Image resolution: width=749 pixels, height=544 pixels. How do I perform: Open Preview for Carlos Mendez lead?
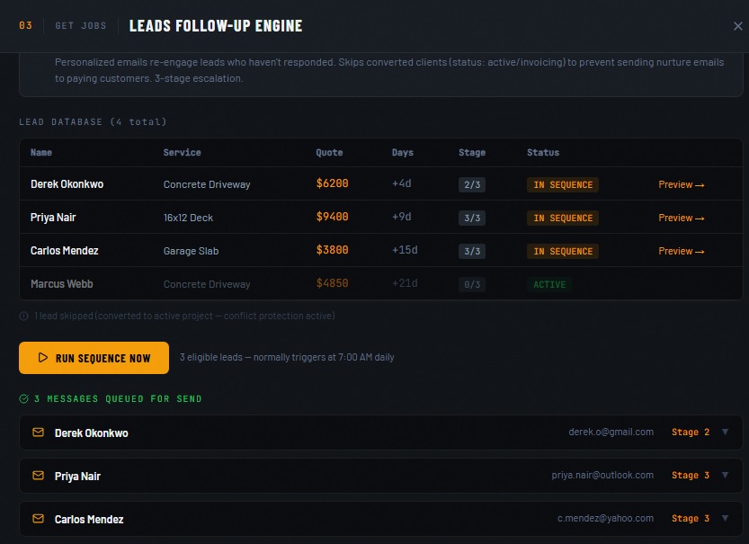681,251
